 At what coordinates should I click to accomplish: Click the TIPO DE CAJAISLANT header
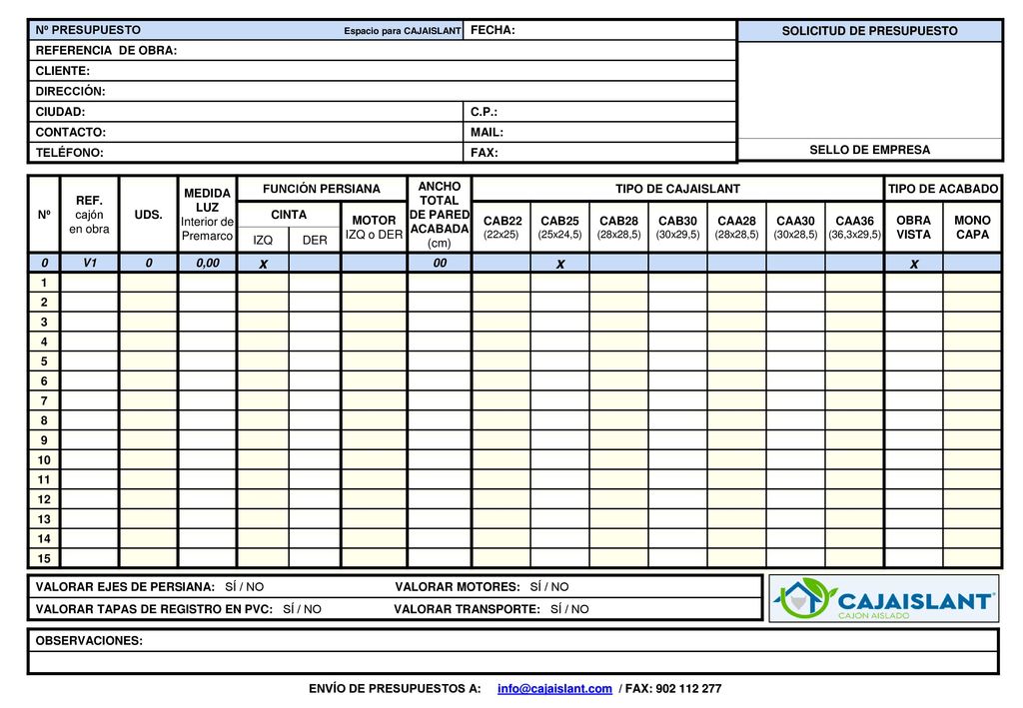coord(678,189)
